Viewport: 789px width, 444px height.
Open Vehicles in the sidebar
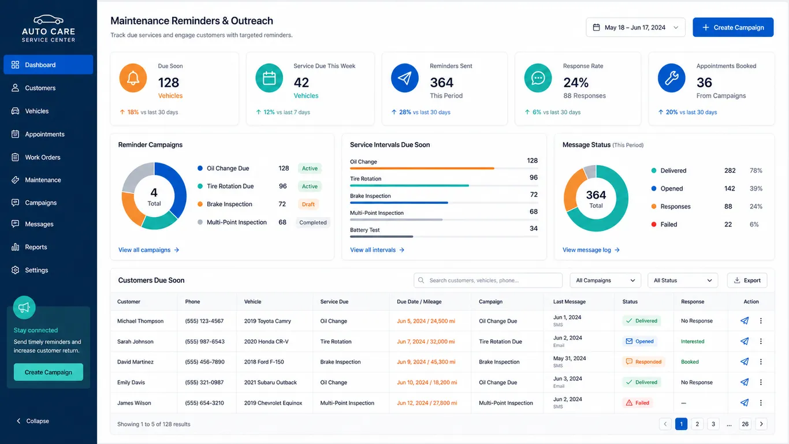49,111
